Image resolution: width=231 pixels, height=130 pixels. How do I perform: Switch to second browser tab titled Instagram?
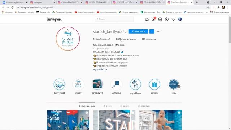[42, 3]
